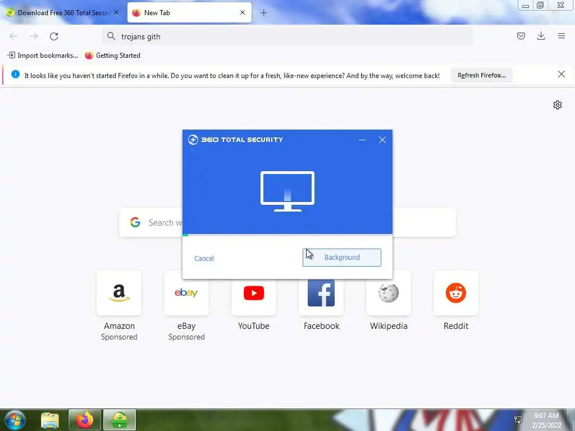
Task: Click the search magnifier icon in address bar
Action: pyautogui.click(x=111, y=36)
